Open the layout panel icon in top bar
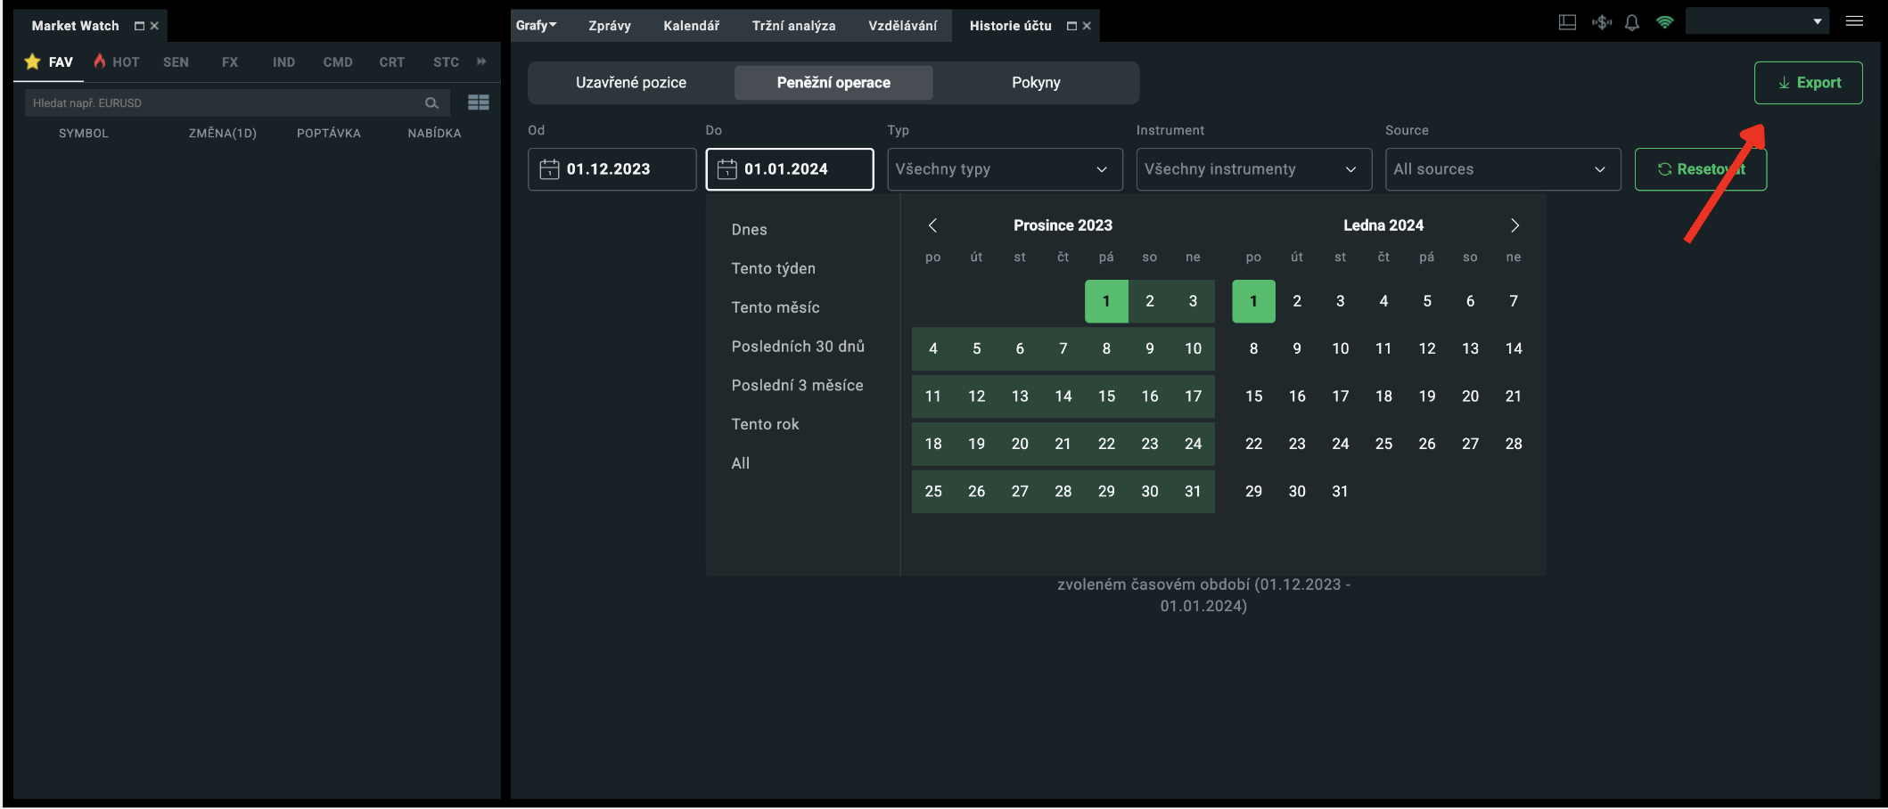This screenshot has height=809, width=1888. [1567, 23]
